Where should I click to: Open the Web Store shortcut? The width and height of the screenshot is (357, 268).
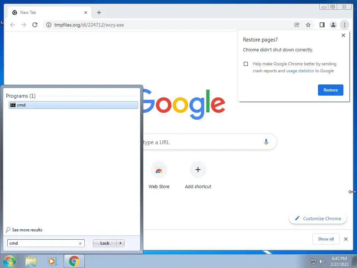tap(159, 175)
